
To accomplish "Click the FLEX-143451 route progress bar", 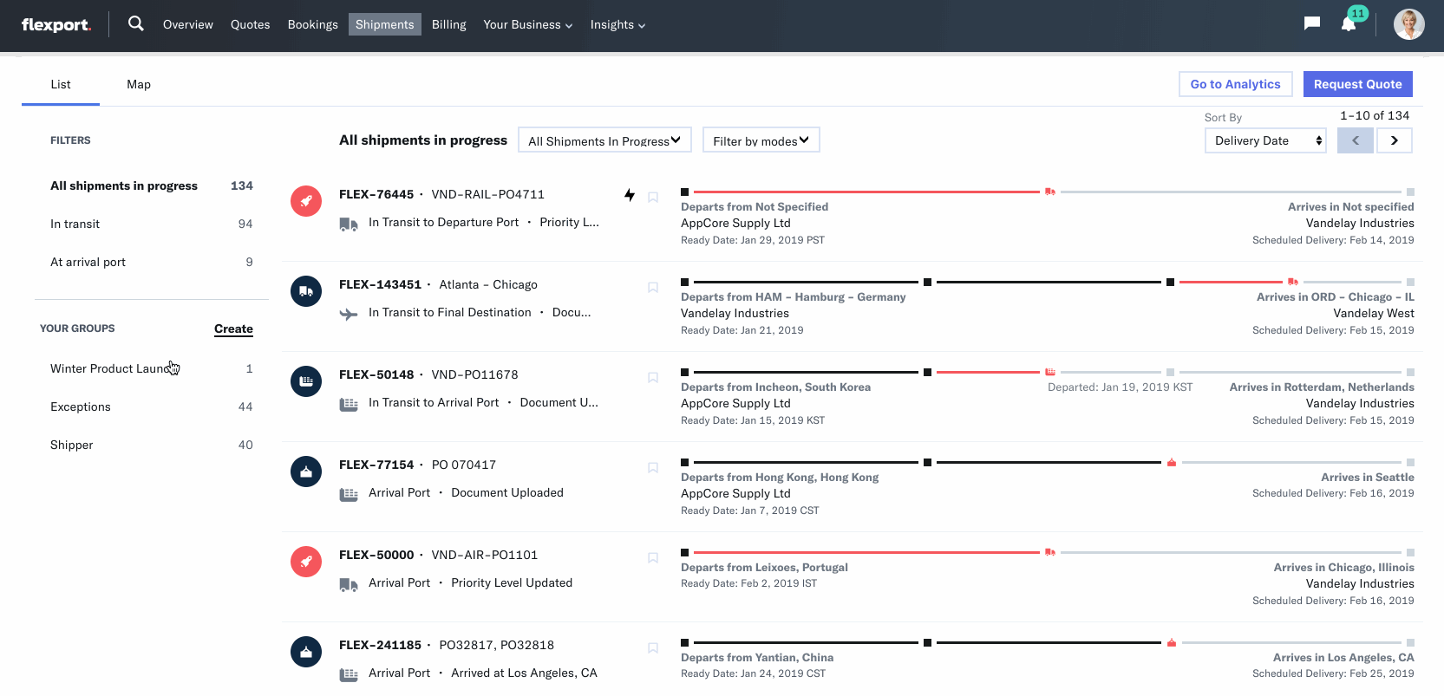I will pyautogui.click(x=1047, y=282).
